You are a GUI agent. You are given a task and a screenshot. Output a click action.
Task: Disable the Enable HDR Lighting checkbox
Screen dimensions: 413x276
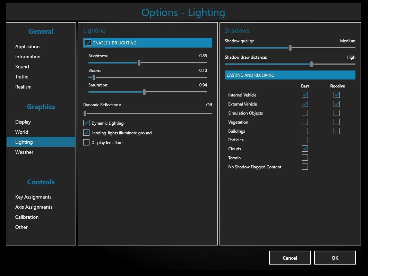tap(88, 43)
